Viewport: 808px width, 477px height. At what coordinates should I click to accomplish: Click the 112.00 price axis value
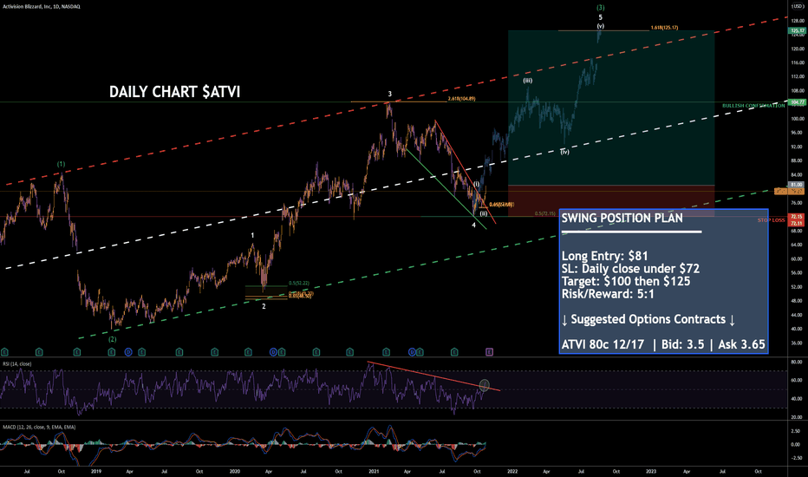[x=798, y=76]
